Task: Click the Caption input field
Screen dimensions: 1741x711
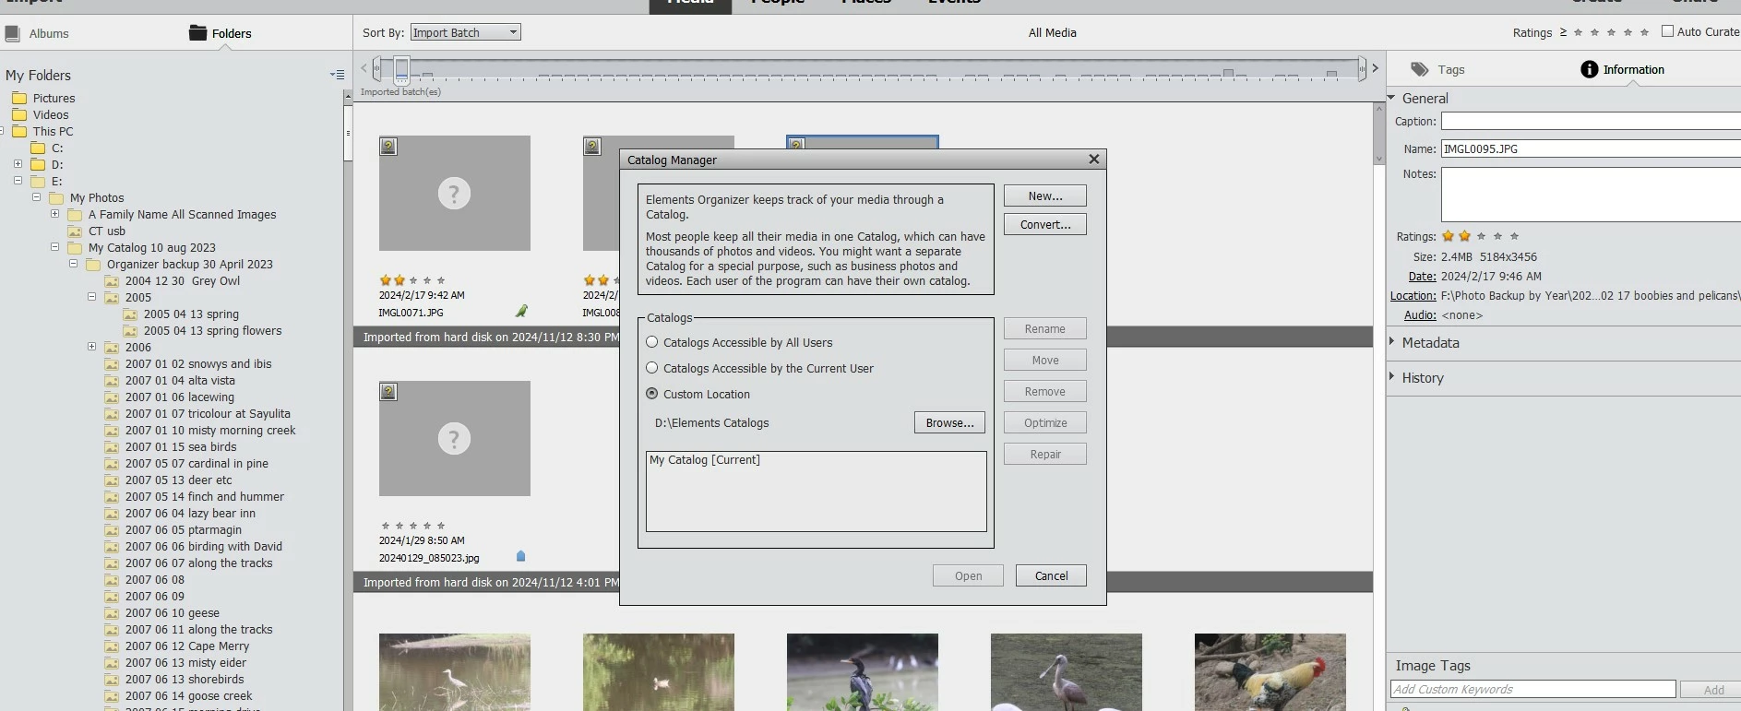Action: coord(1591,122)
